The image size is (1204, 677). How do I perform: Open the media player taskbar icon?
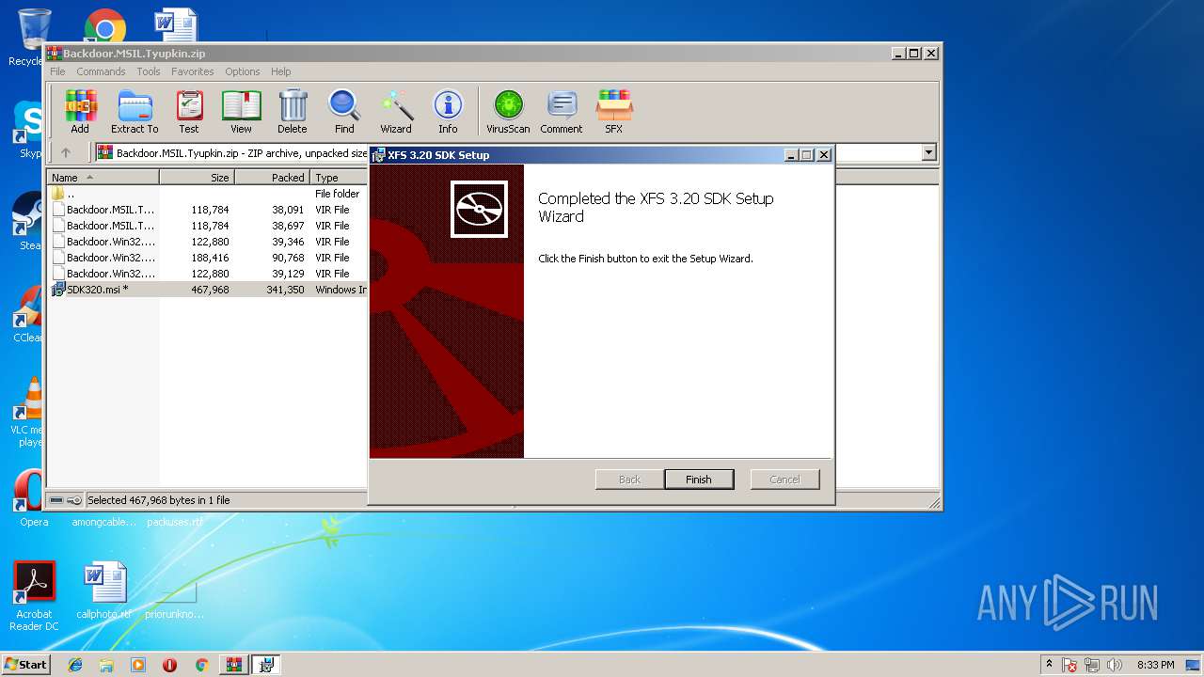pyautogui.click(x=138, y=665)
